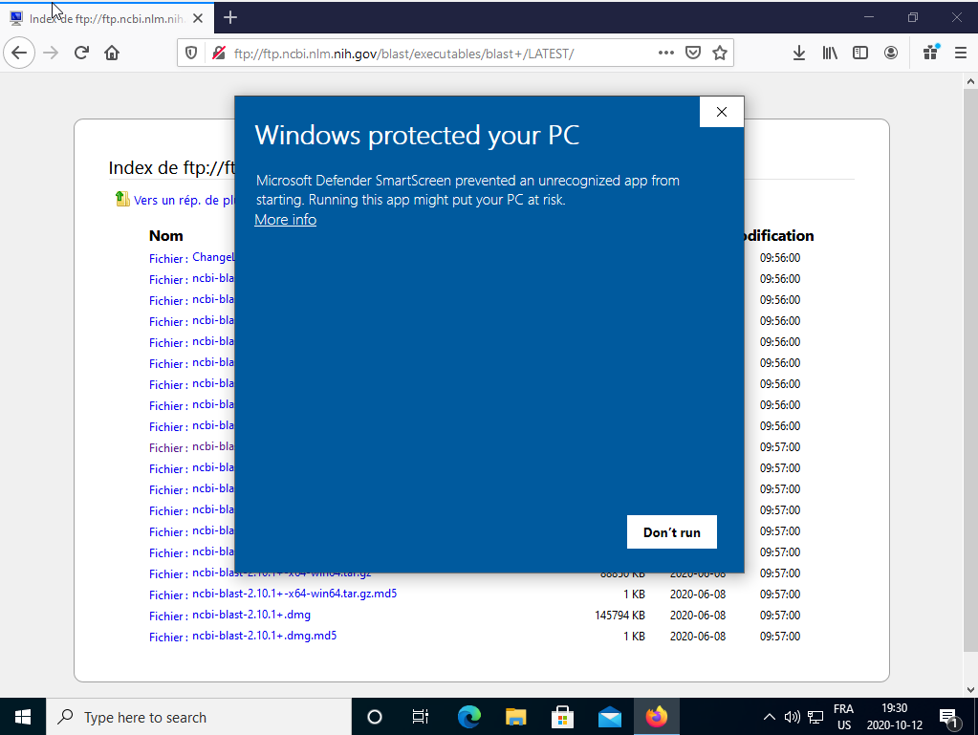Close the SmartScreen dialog with X
The width and height of the screenshot is (978, 735).
pos(722,112)
